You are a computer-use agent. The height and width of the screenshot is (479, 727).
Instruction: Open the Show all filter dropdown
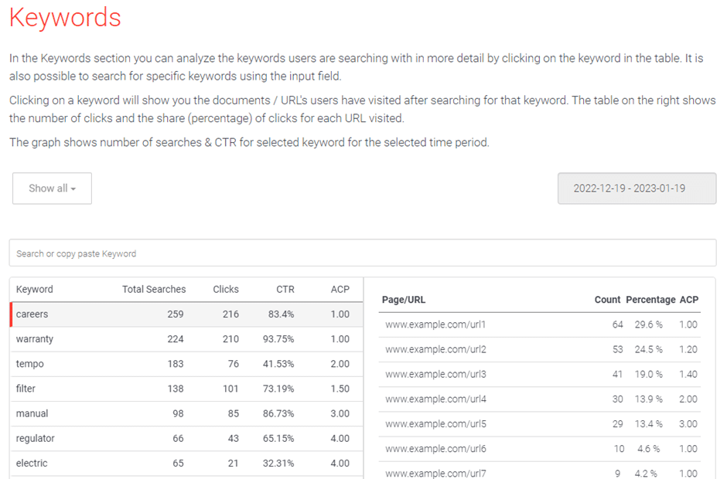52,188
